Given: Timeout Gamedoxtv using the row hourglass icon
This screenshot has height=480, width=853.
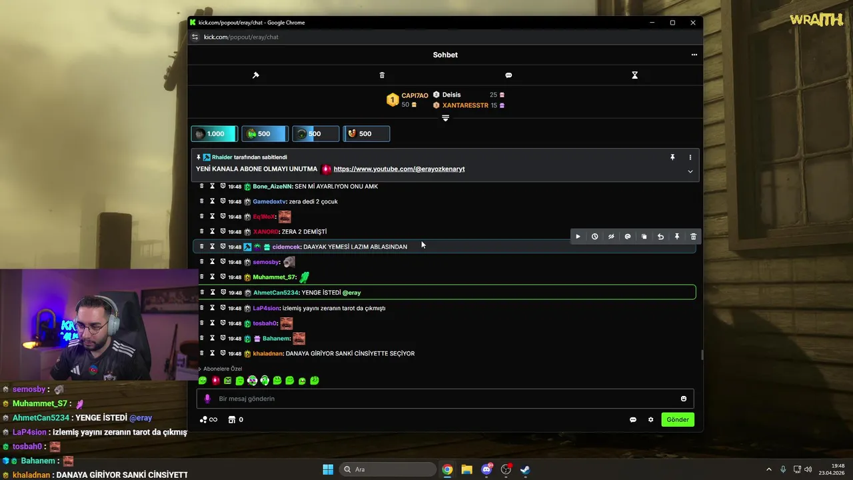Looking at the screenshot, I should pos(213,201).
